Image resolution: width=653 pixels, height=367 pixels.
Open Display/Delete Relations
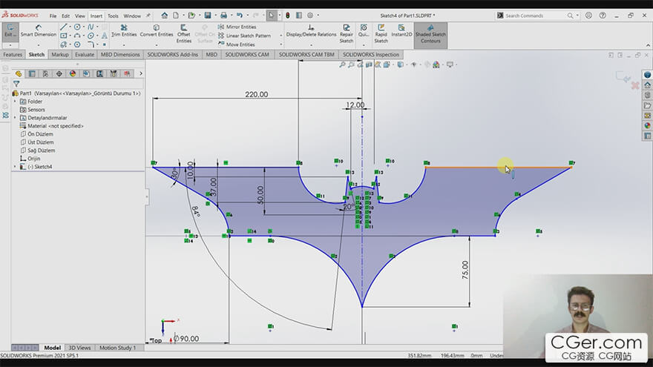coord(311,30)
